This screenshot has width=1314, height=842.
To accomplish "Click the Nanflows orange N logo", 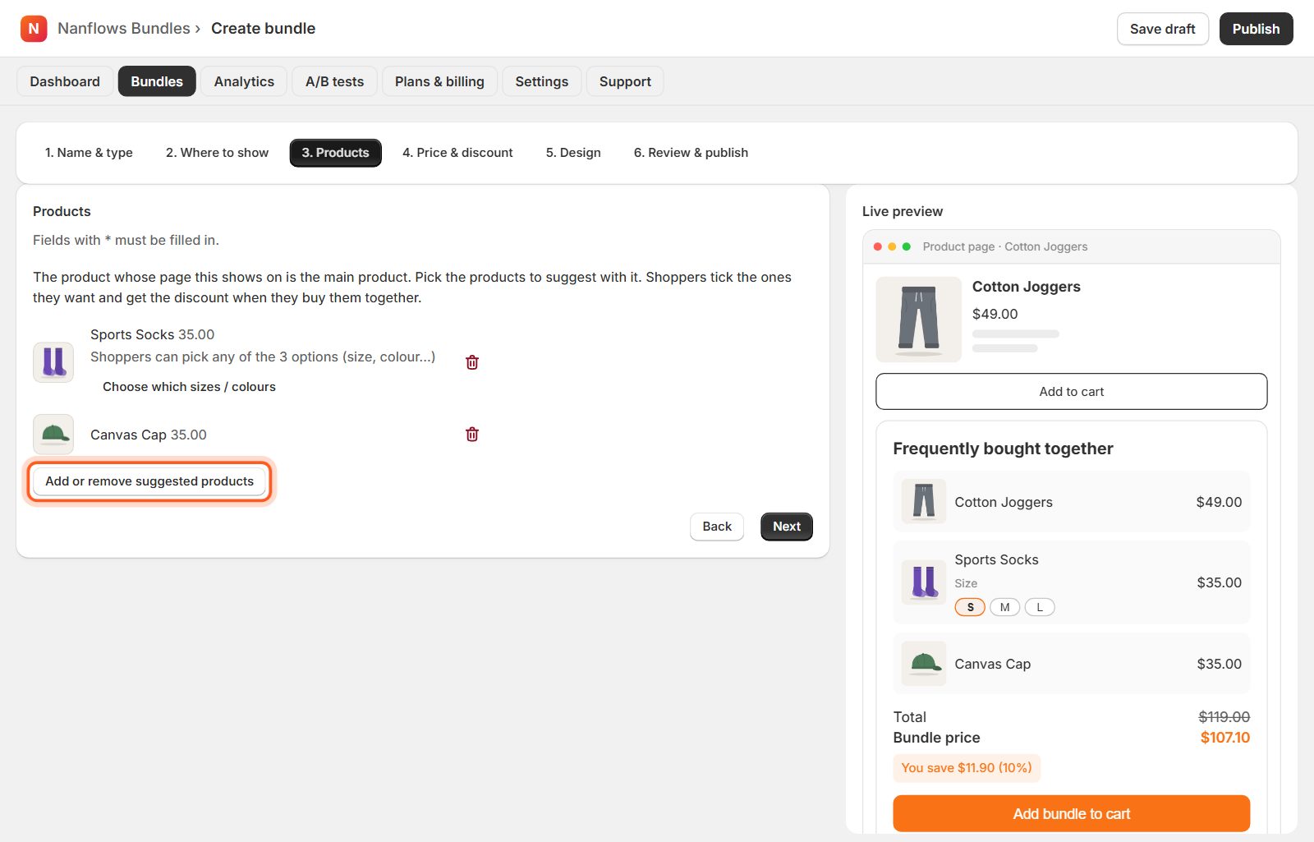I will (34, 29).
